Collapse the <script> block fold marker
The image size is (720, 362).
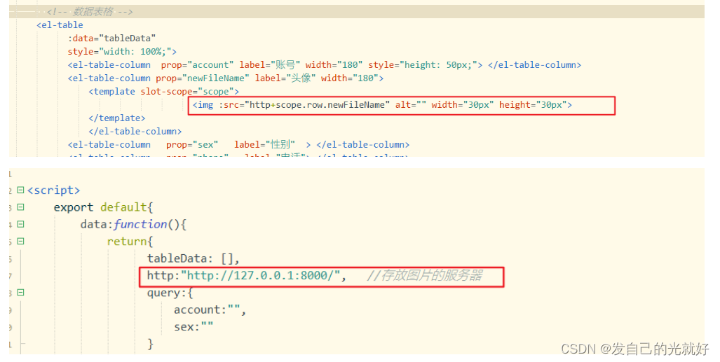tap(20, 190)
